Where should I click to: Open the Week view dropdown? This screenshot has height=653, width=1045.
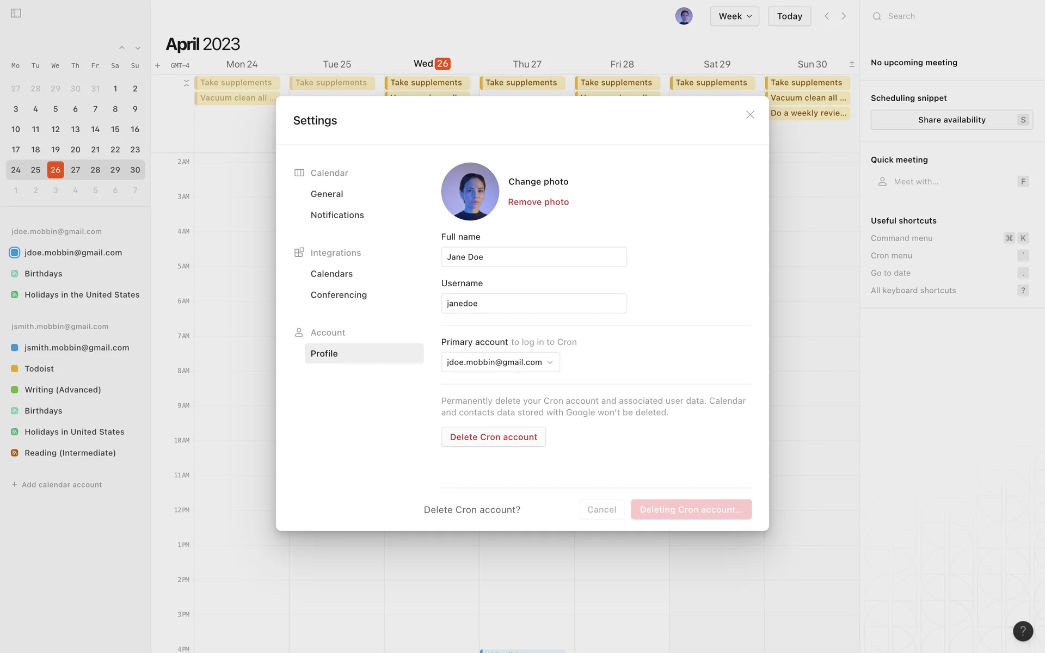[734, 16]
